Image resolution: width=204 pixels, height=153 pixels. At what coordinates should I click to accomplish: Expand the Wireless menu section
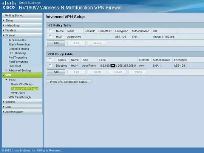pyautogui.click(x=22, y=30)
